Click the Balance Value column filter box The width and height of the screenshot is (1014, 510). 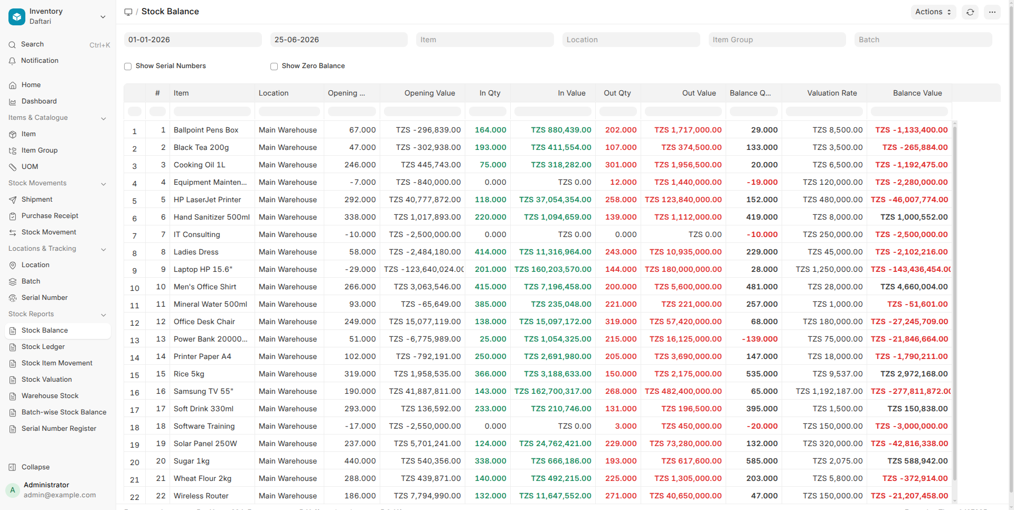click(909, 111)
